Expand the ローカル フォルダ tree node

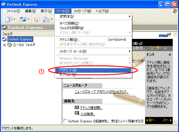[4, 45]
